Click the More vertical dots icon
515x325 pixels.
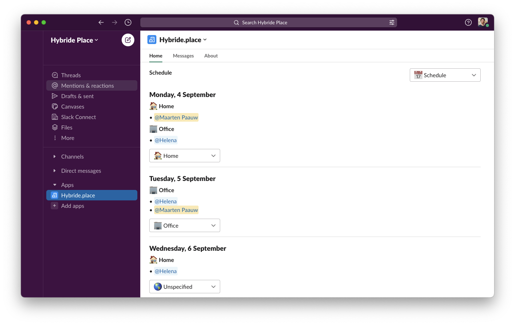(x=55, y=138)
